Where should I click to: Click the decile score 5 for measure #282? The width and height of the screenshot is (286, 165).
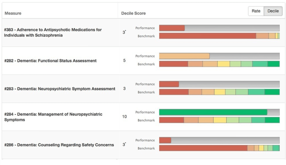pos(124,61)
